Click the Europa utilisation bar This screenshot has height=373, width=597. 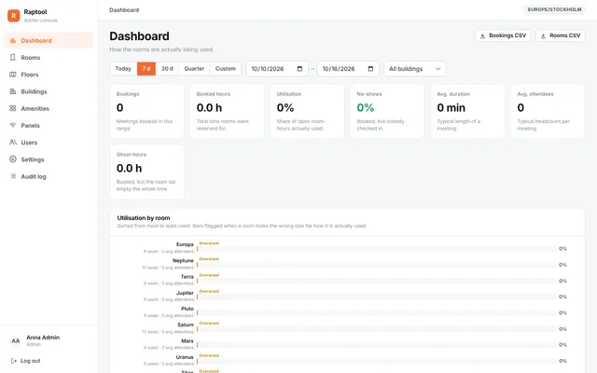pyautogui.click(x=376, y=249)
